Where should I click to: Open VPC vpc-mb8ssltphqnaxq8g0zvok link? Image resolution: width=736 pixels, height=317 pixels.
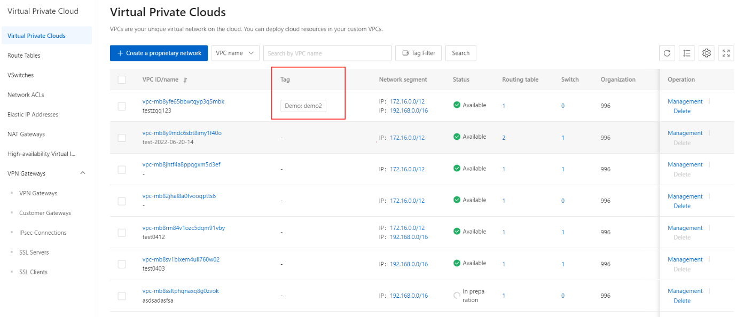(x=181, y=291)
